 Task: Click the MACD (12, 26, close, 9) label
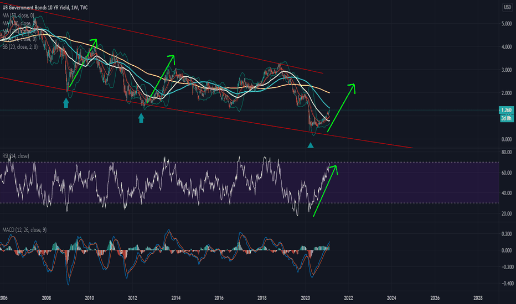point(24,230)
